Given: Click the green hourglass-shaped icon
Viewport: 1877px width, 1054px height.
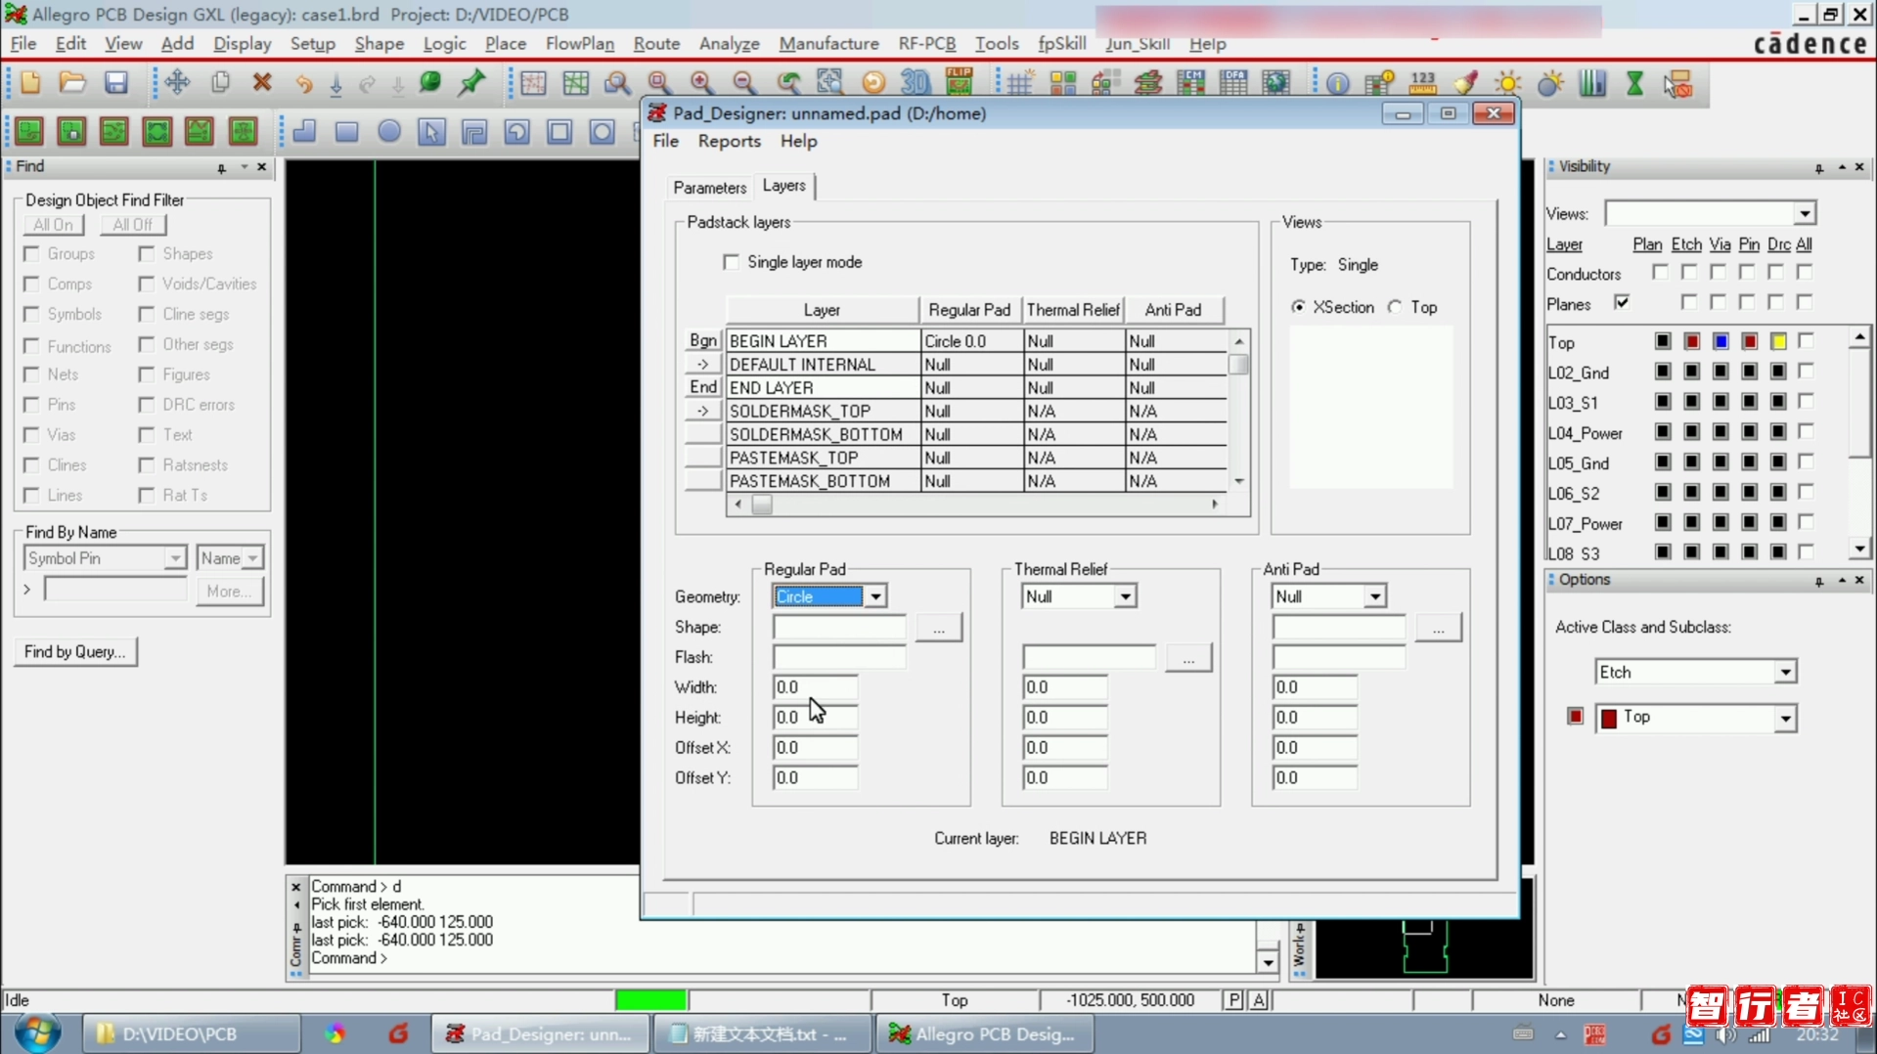Looking at the screenshot, I should pyautogui.click(x=1634, y=83).
